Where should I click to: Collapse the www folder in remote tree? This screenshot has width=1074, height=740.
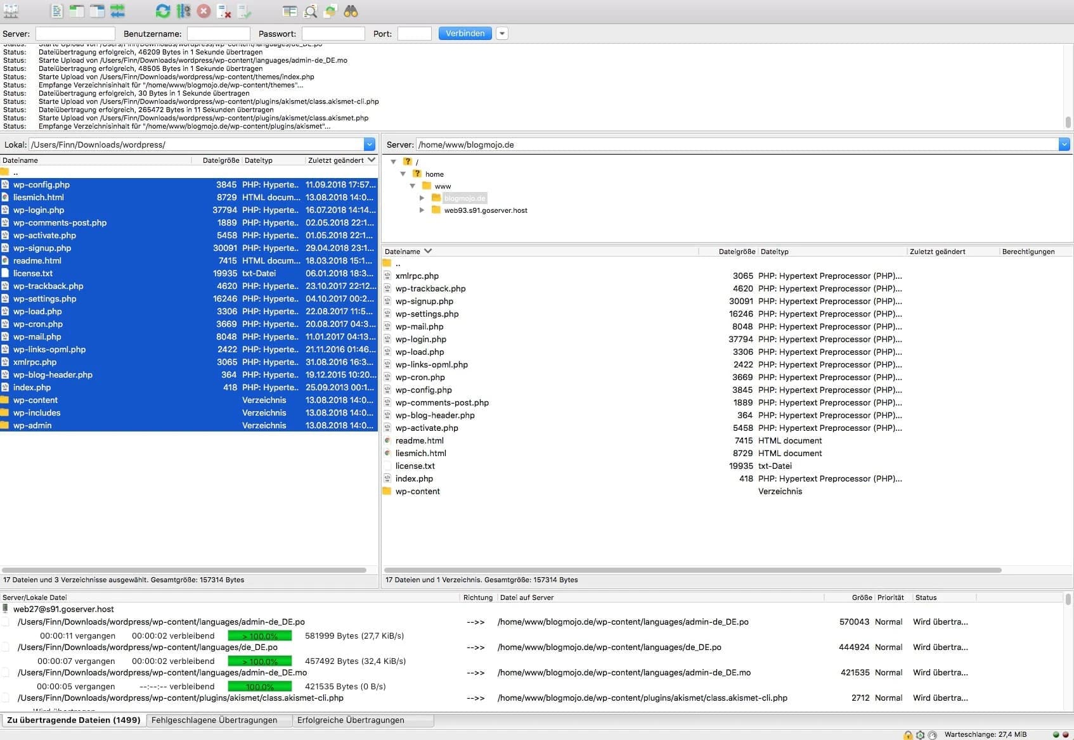(413, 186)
